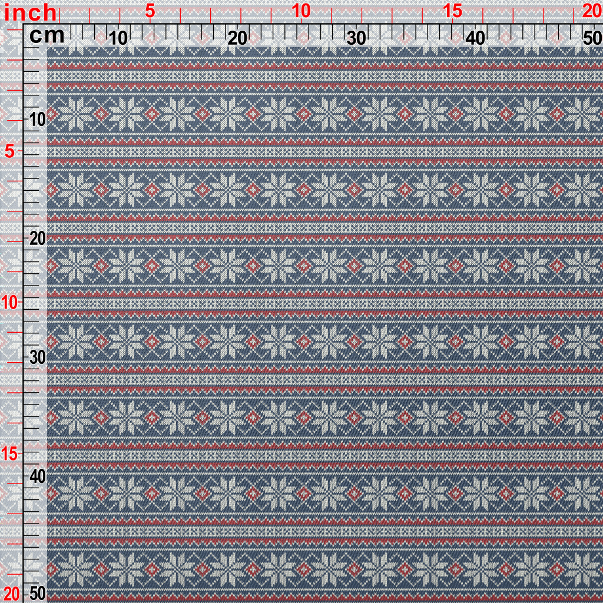Click the 30 mark on the top cm ruler
Image resolution: width=603 pixels, height=603 pixels.
(x=356, y=39)
